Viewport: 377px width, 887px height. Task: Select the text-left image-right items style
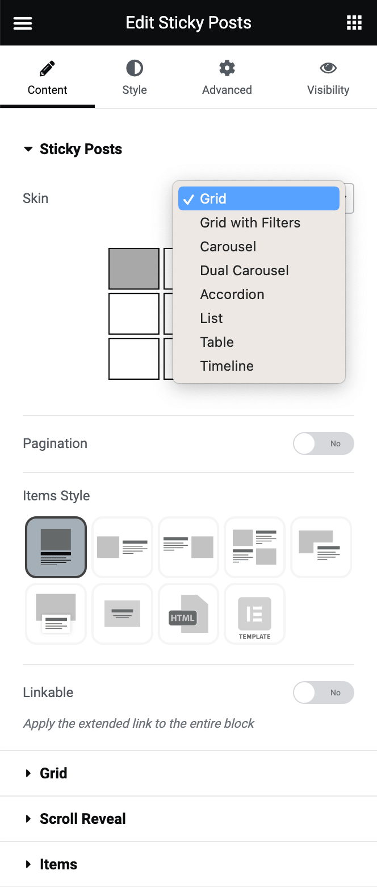pos(188,547)
